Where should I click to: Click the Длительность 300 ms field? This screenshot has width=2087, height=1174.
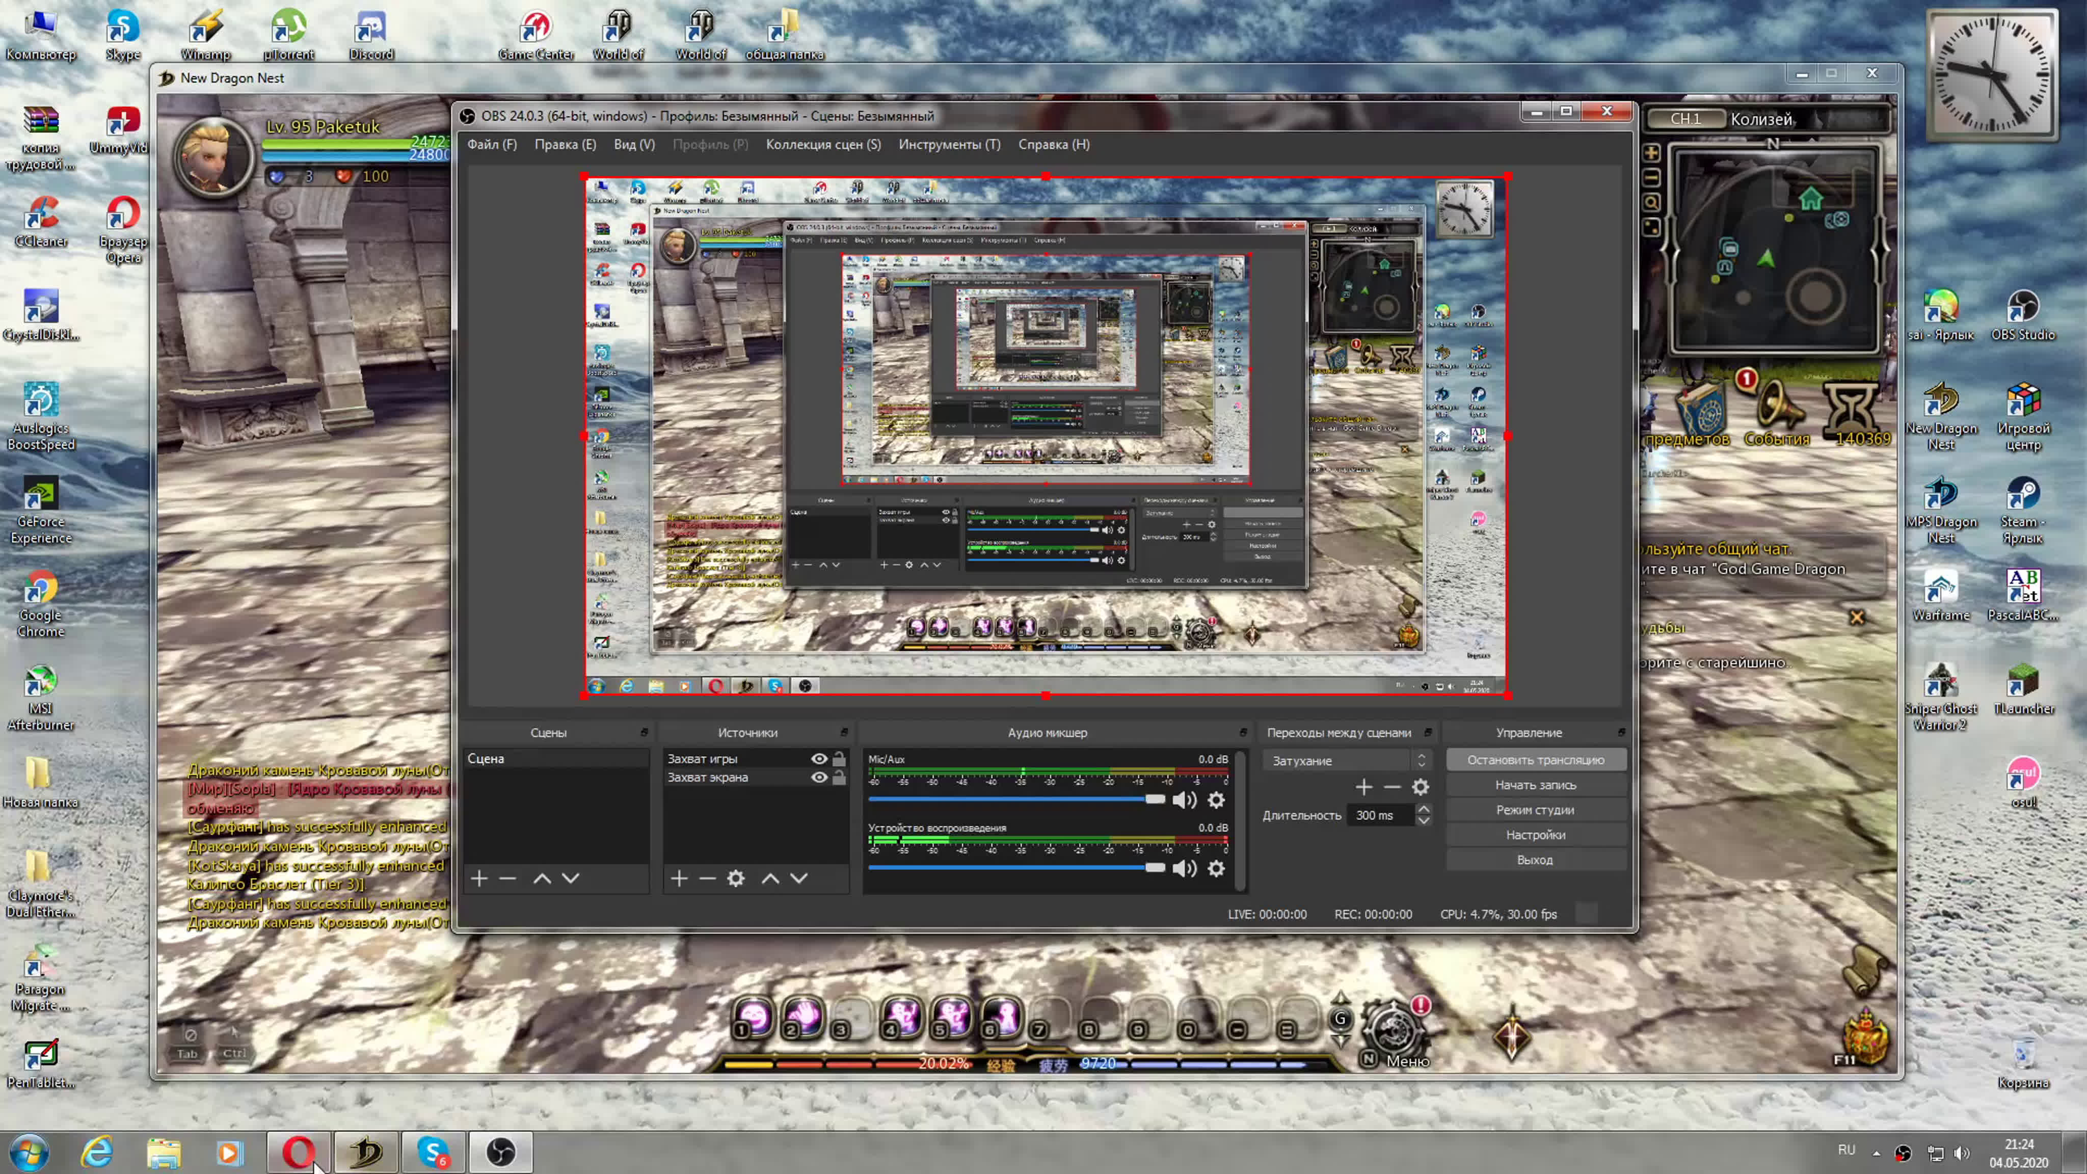[x=1381, y=815]
